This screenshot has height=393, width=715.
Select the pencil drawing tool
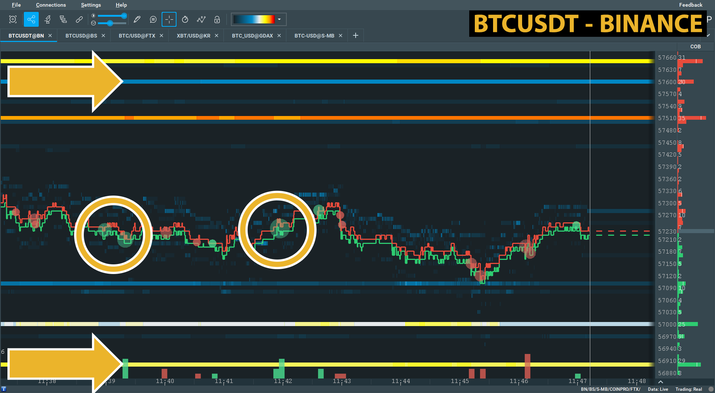click(x=137, y=19)
